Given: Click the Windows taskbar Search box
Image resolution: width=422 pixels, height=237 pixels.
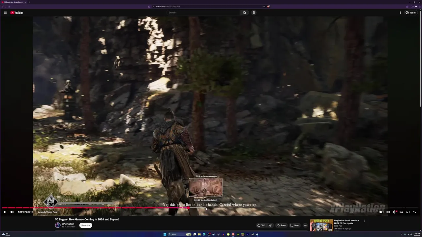Looking at the screenshot, I should 180,234.
